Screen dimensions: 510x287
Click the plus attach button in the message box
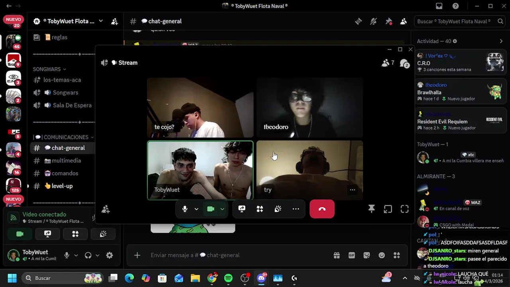pyautogui.click(x=137, y=255)
